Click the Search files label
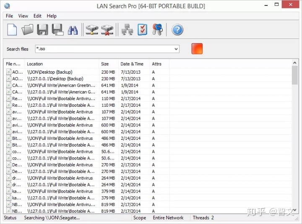The width and height of the screenshot is (302, 224). tap(17, 49)
